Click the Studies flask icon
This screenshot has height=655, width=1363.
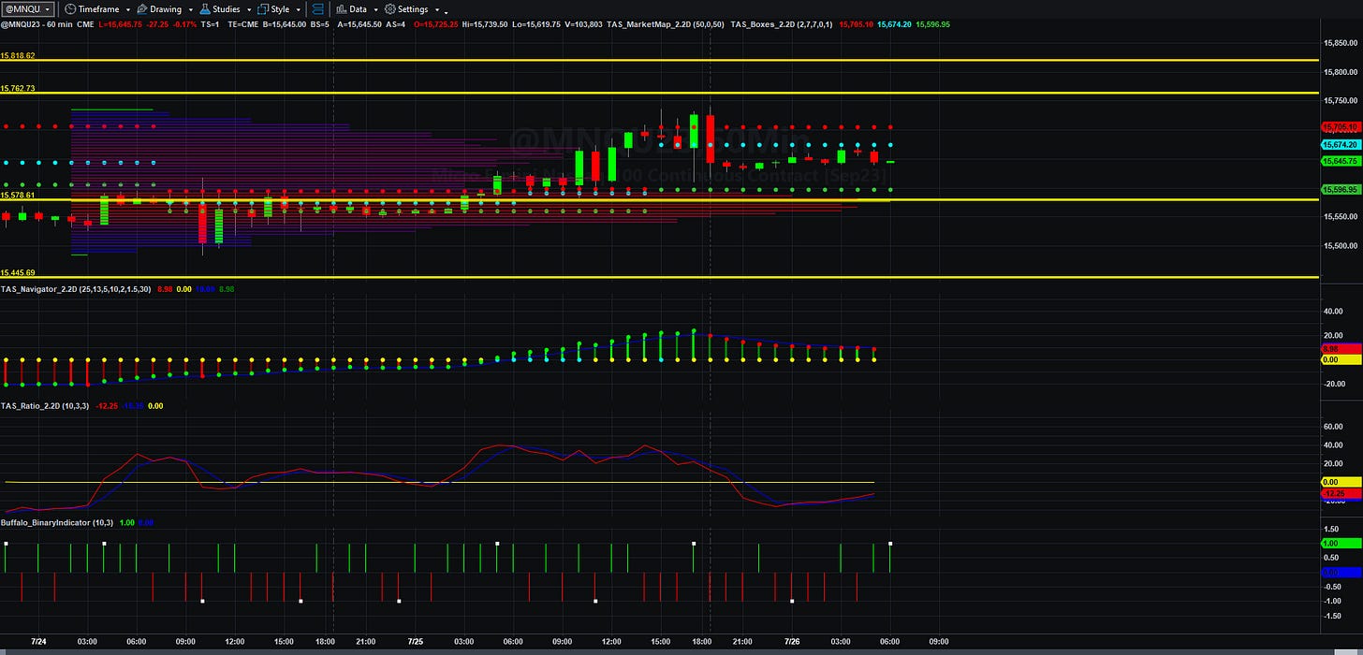coord(203,8)
